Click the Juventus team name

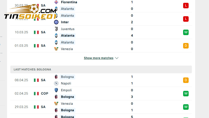pyautogui.click(x=67, y=29)
